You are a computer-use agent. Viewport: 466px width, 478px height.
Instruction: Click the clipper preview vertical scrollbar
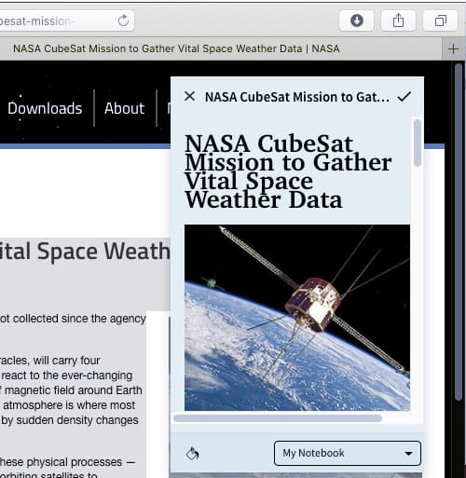coord(418,143)
